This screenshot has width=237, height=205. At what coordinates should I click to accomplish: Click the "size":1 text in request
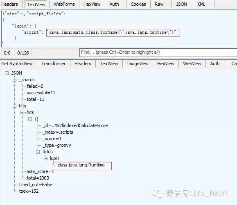coord(14,14)
